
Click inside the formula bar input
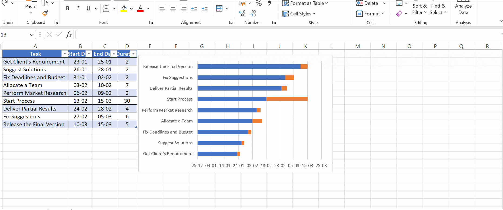[288, 34]
